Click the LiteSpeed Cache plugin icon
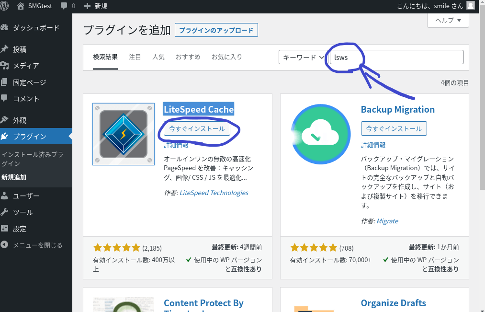485x312 pixels. (x=124, y=134)
